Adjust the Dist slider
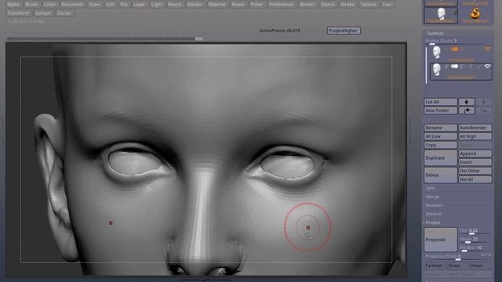The image size is (502, 282). (x=475, y=231)
